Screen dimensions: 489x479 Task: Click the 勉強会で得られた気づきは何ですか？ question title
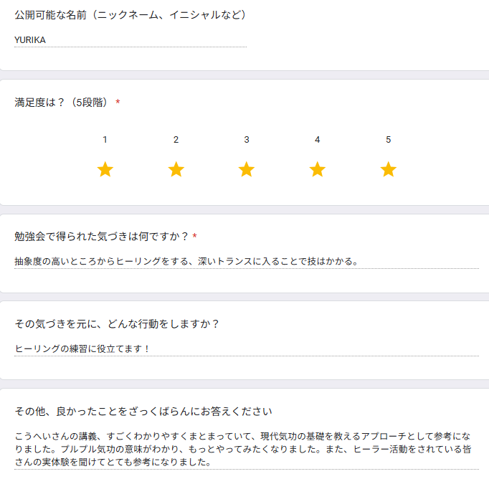point(101,236)
